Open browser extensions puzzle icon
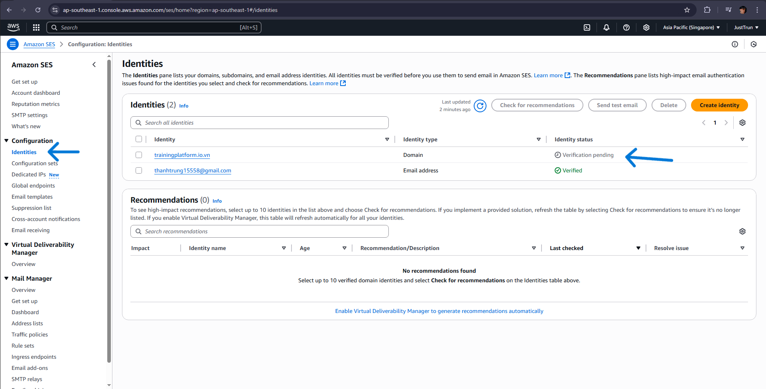This screenshot has height=389, width=766. coord(707,10)
